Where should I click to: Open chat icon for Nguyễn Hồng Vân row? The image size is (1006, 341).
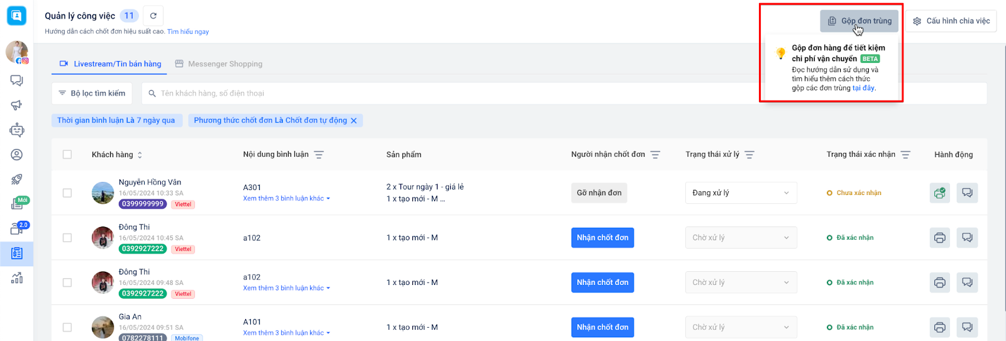click(x=967, y=193)
